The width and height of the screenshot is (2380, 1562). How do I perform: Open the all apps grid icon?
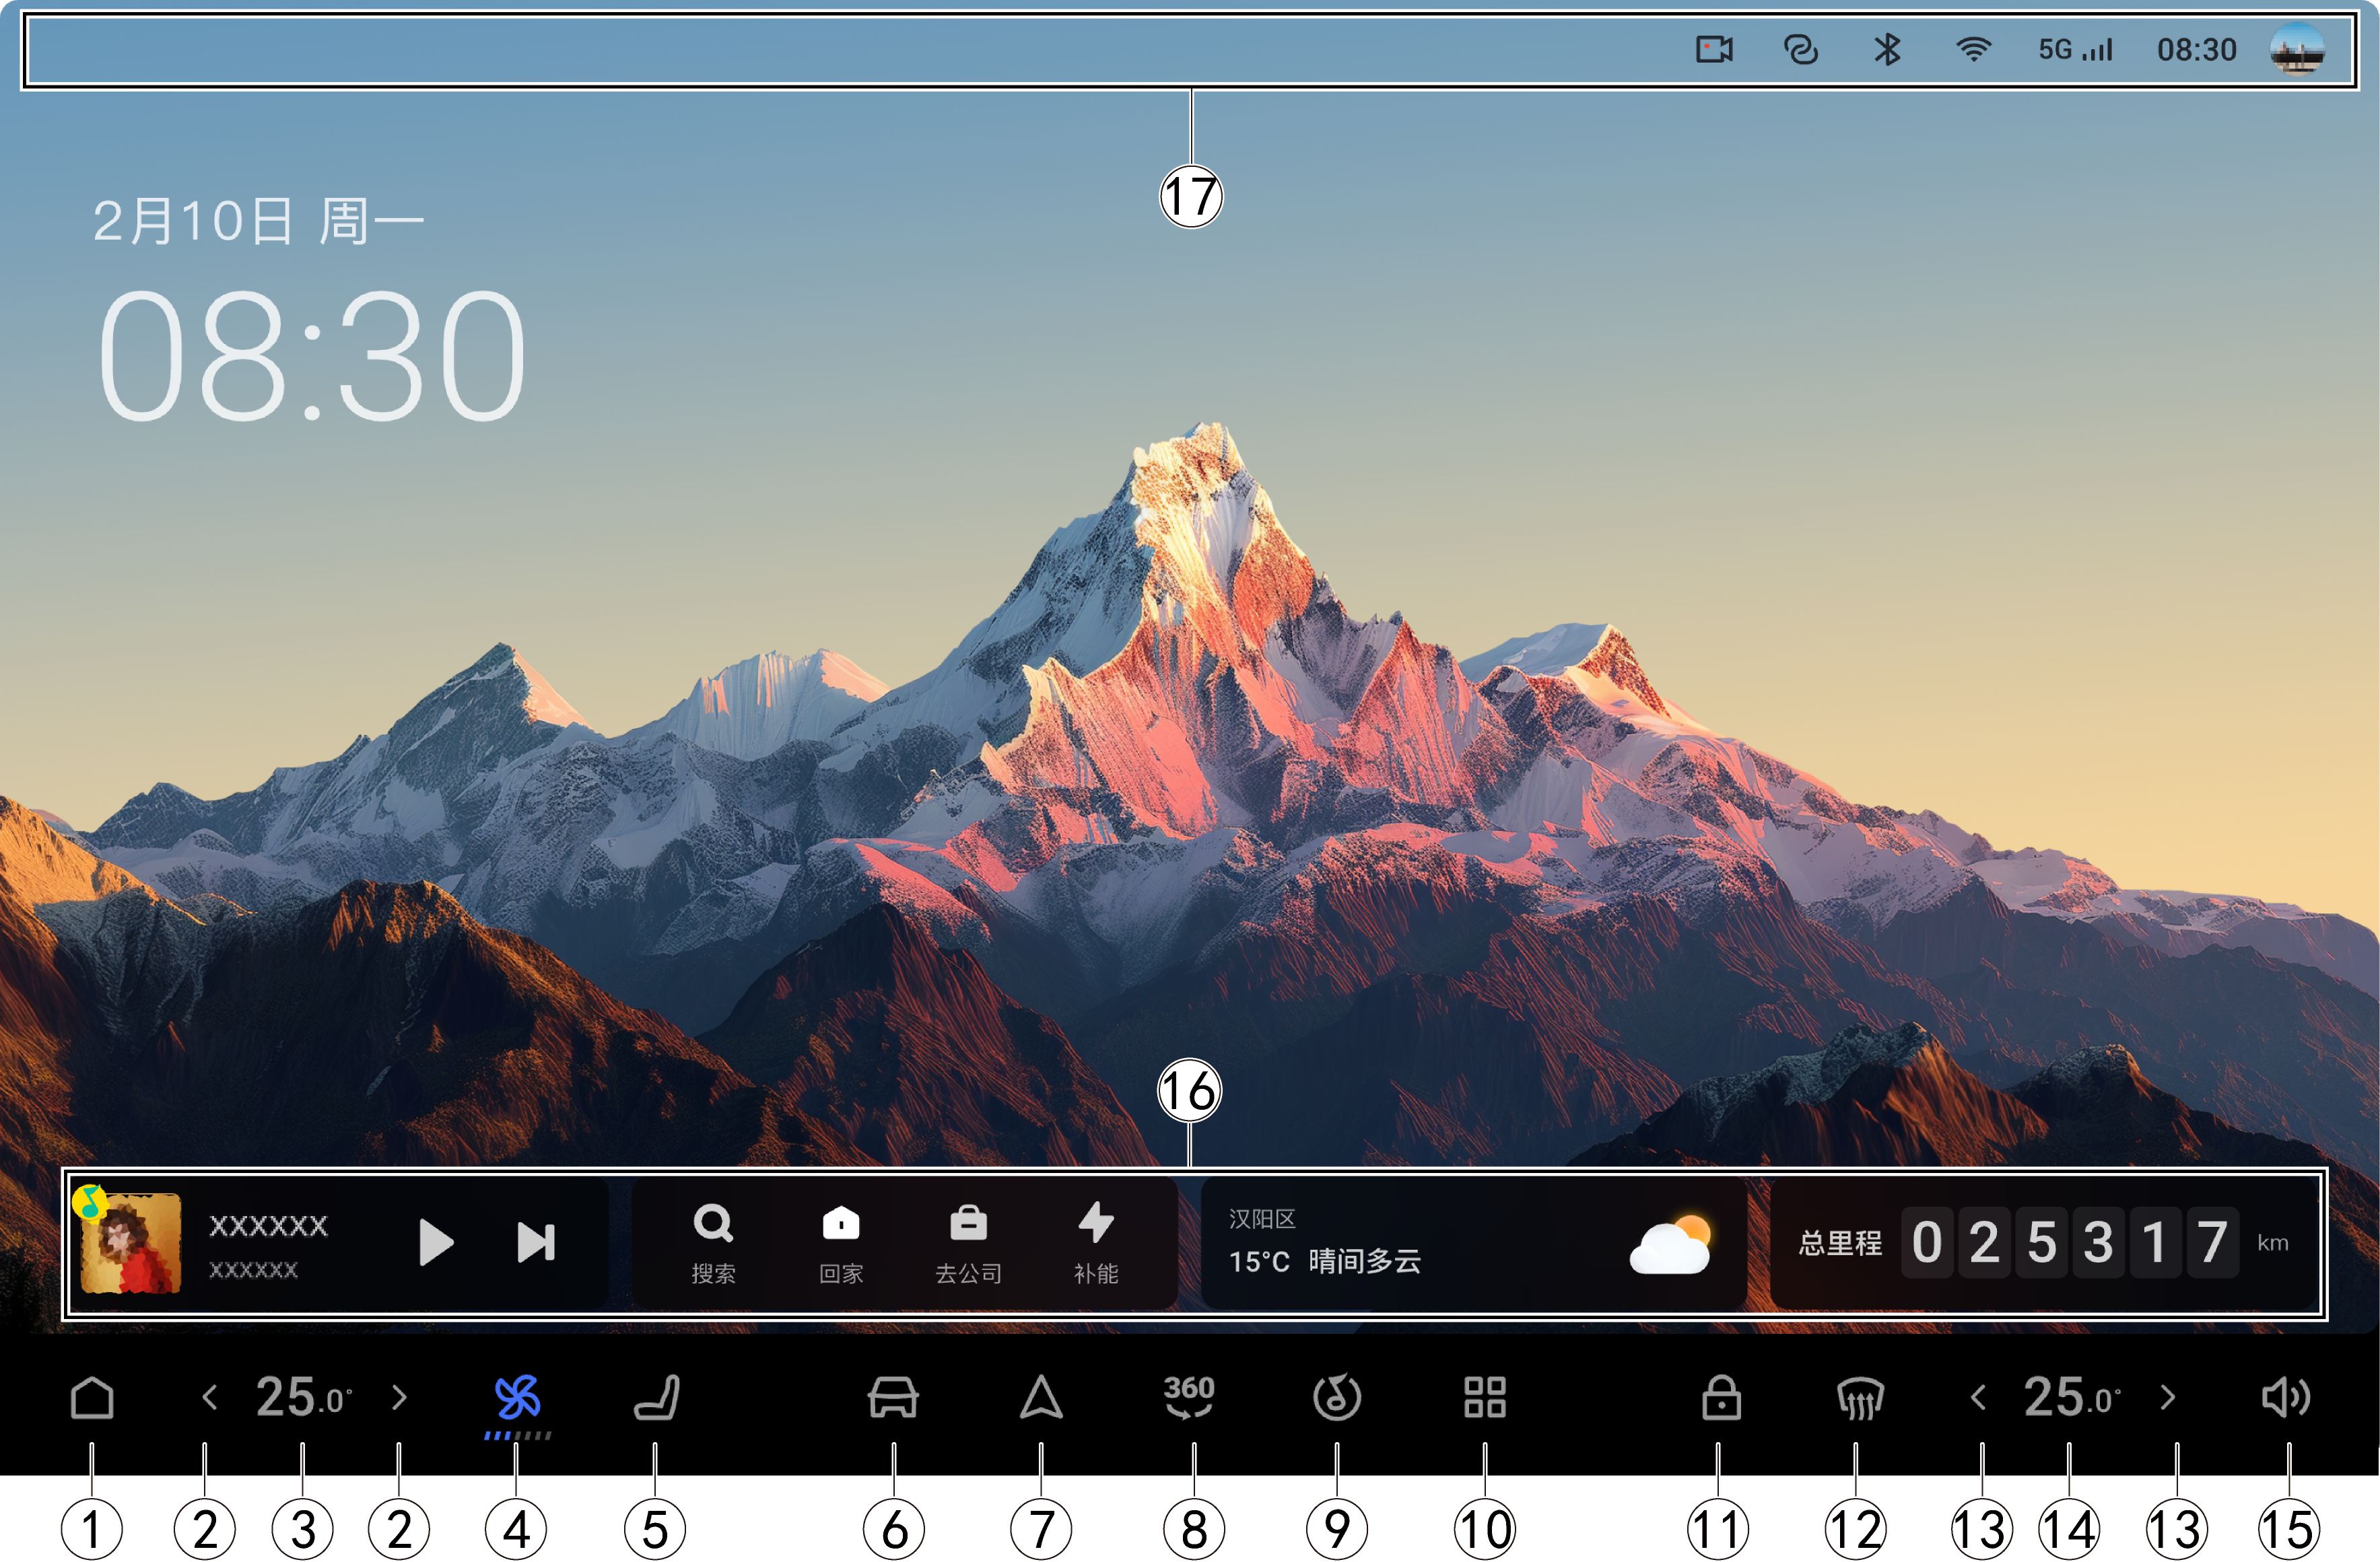coord(1484,1397)
